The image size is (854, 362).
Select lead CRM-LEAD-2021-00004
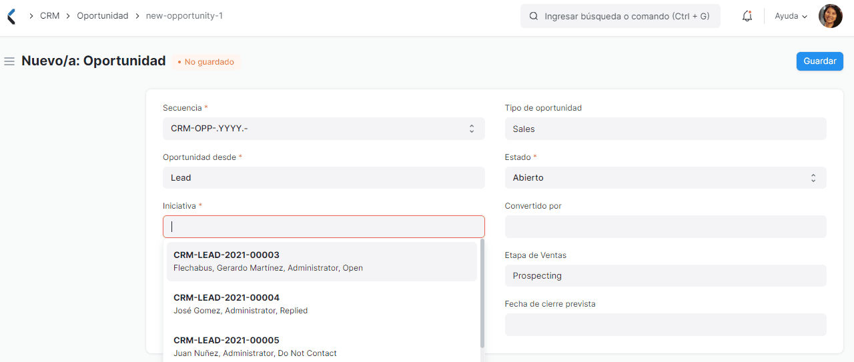tap(322, 304)
